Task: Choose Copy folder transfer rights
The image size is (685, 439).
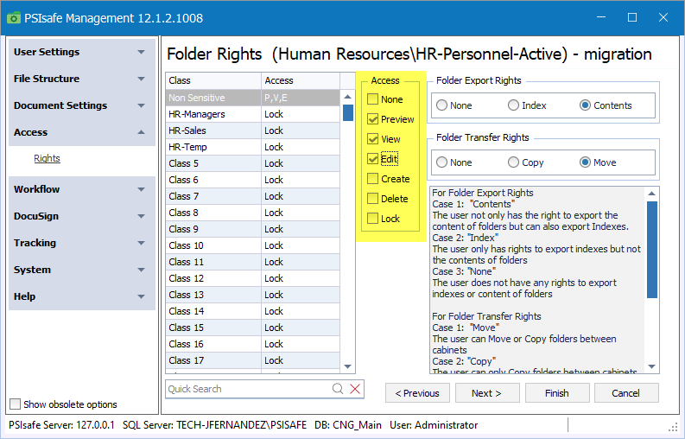Action: click(x=513, y=162)
